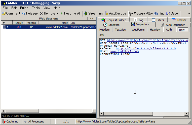Viewport: 192px width, 125px height.
Task: Switch to the Log tab
Action: [x=139, y=20]
